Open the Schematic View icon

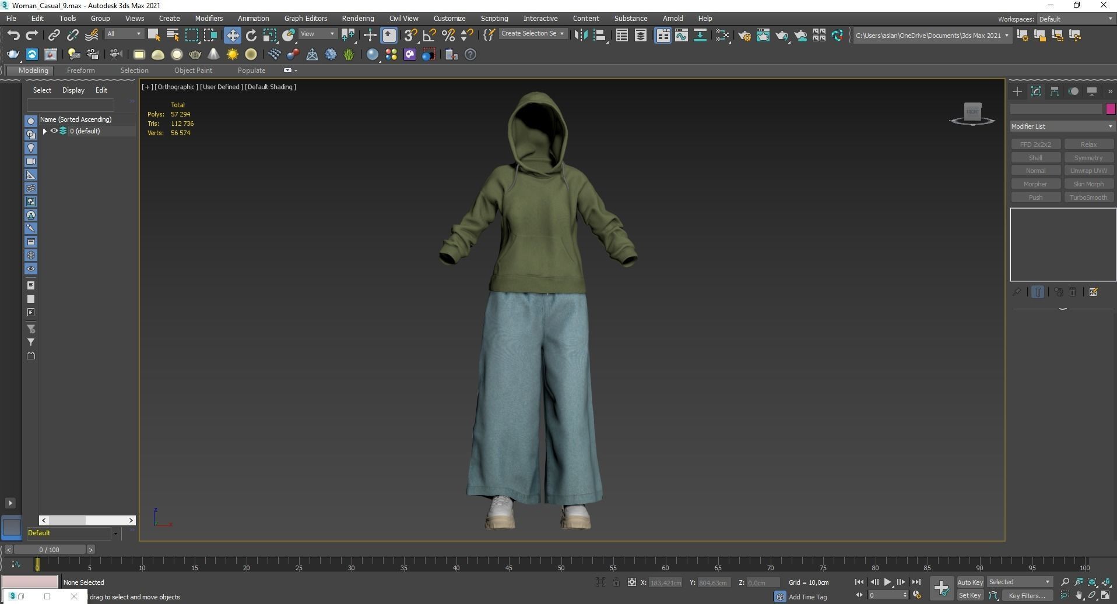[x=700, y=36]
